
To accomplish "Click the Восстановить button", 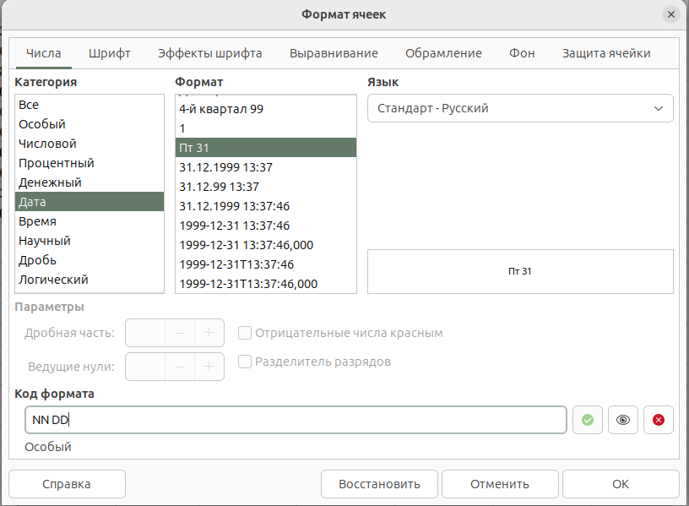I will 379,483.
